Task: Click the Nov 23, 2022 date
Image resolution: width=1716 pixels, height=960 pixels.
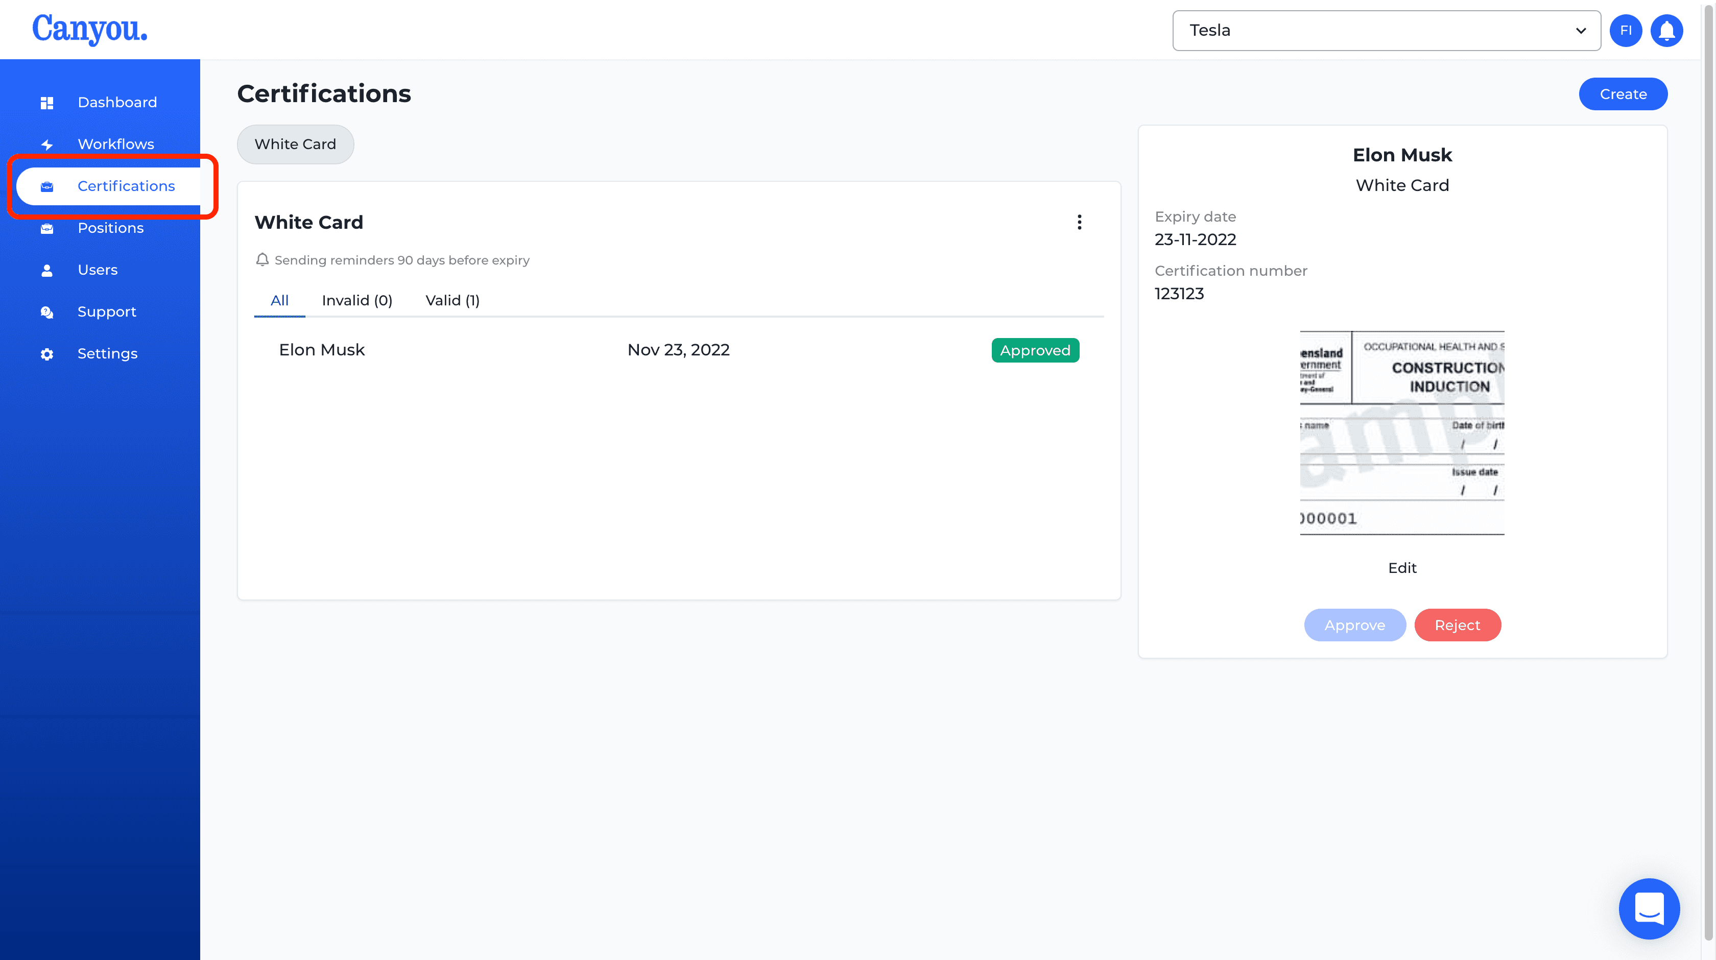Action: 678,350
